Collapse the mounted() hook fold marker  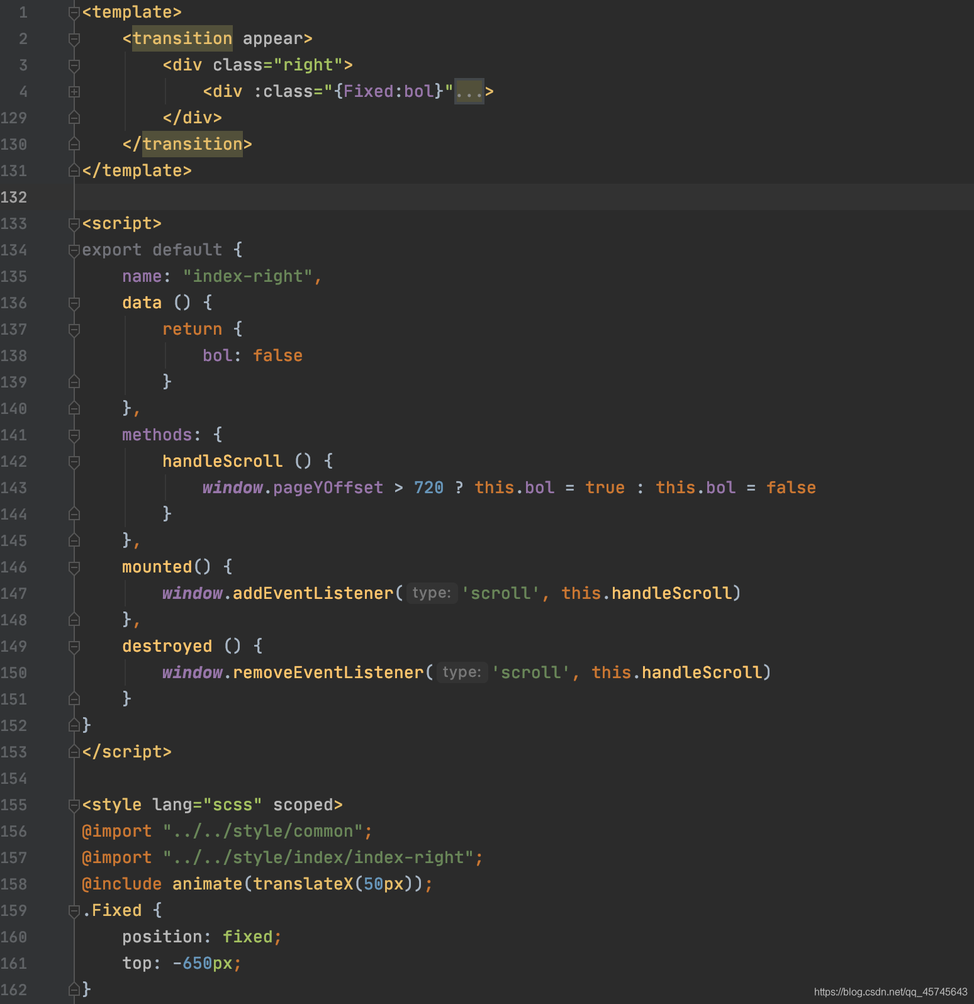(74, 567)
